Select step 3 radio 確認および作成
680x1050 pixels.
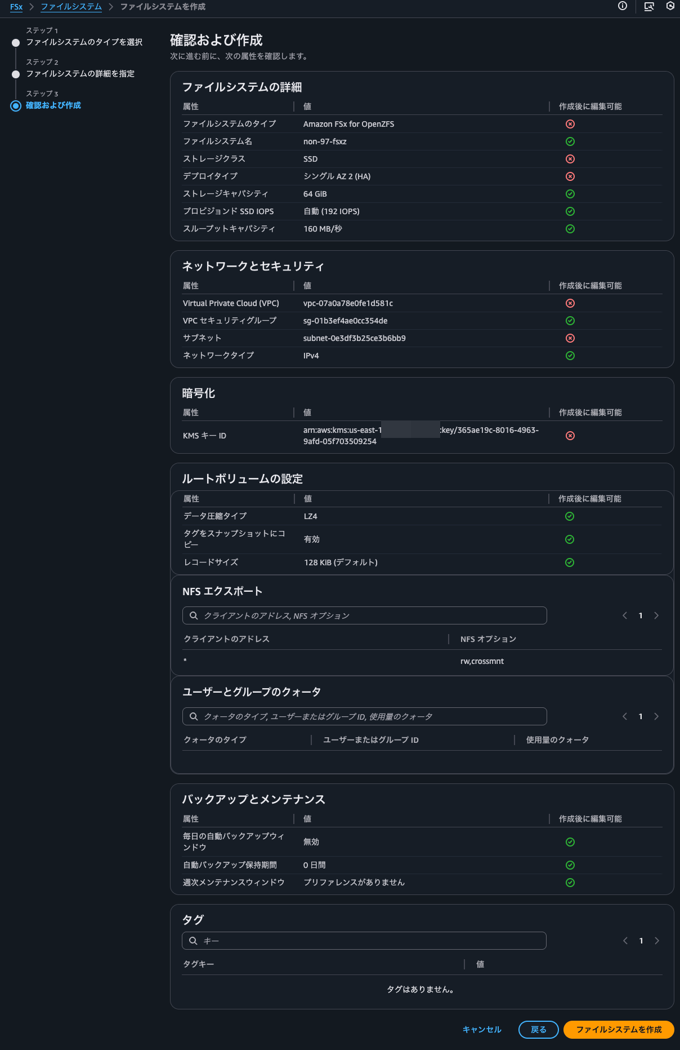(x=16, y=105)
